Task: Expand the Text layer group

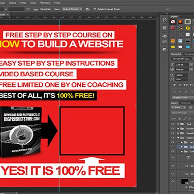Action: tap(178, 124)
